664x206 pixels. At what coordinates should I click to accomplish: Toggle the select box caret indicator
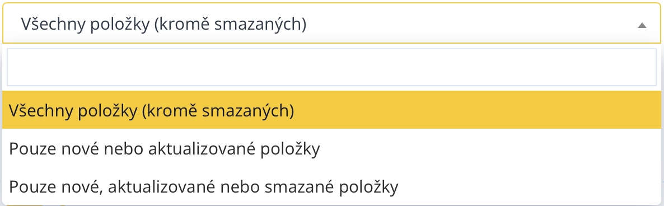click(x=642, y=25)
